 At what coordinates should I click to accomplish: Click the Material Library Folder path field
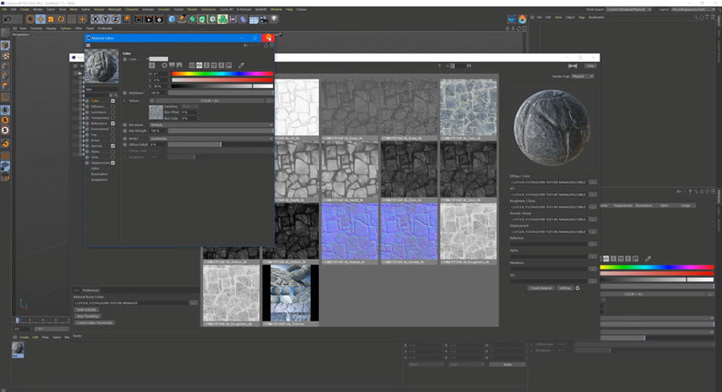point(131,303)
